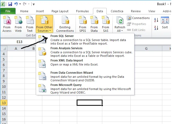
Task: Select row 5 header
Action: [4, 59]
